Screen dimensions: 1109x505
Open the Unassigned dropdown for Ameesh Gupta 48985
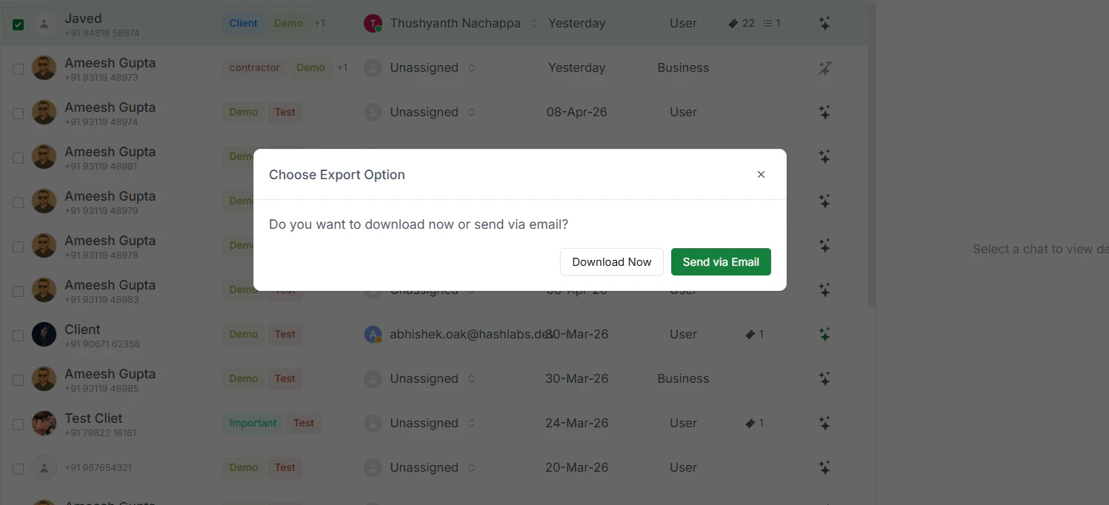tap(471, 378)
